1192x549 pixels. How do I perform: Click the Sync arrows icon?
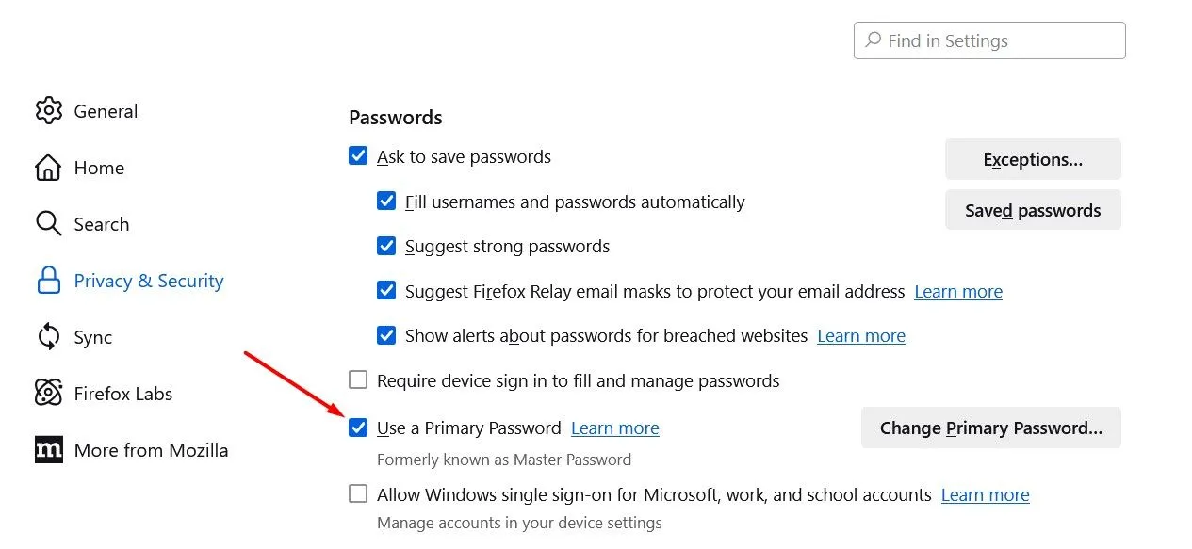(48, 337)
